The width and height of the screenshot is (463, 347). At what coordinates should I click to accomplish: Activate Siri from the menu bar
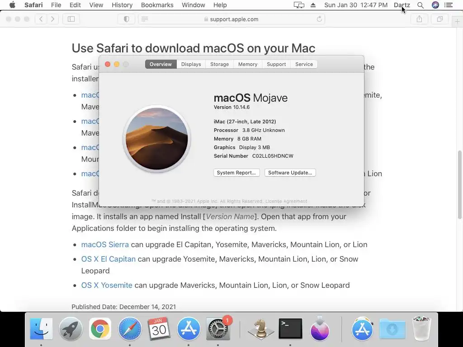point(435,5)
